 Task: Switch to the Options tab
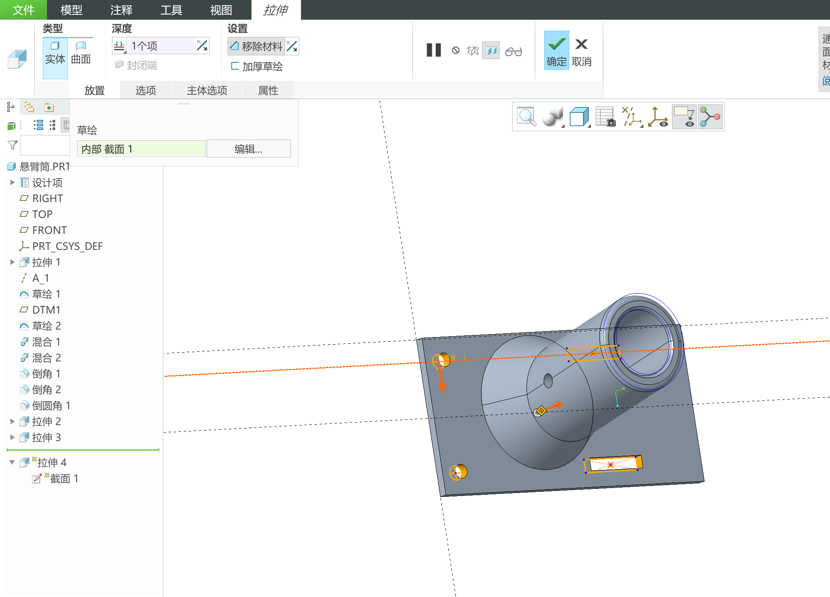click(x=145, y=91)
